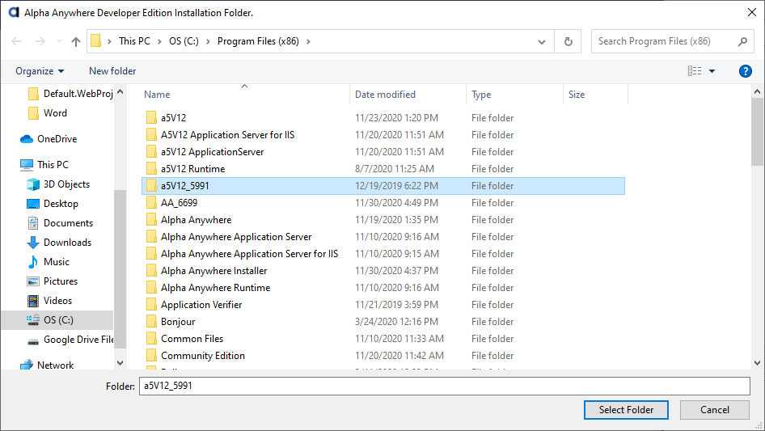Image resolution: width=765 pixels, height=431 pixels.
Task: Go up one folder level
Action: (x=76, y=41)
